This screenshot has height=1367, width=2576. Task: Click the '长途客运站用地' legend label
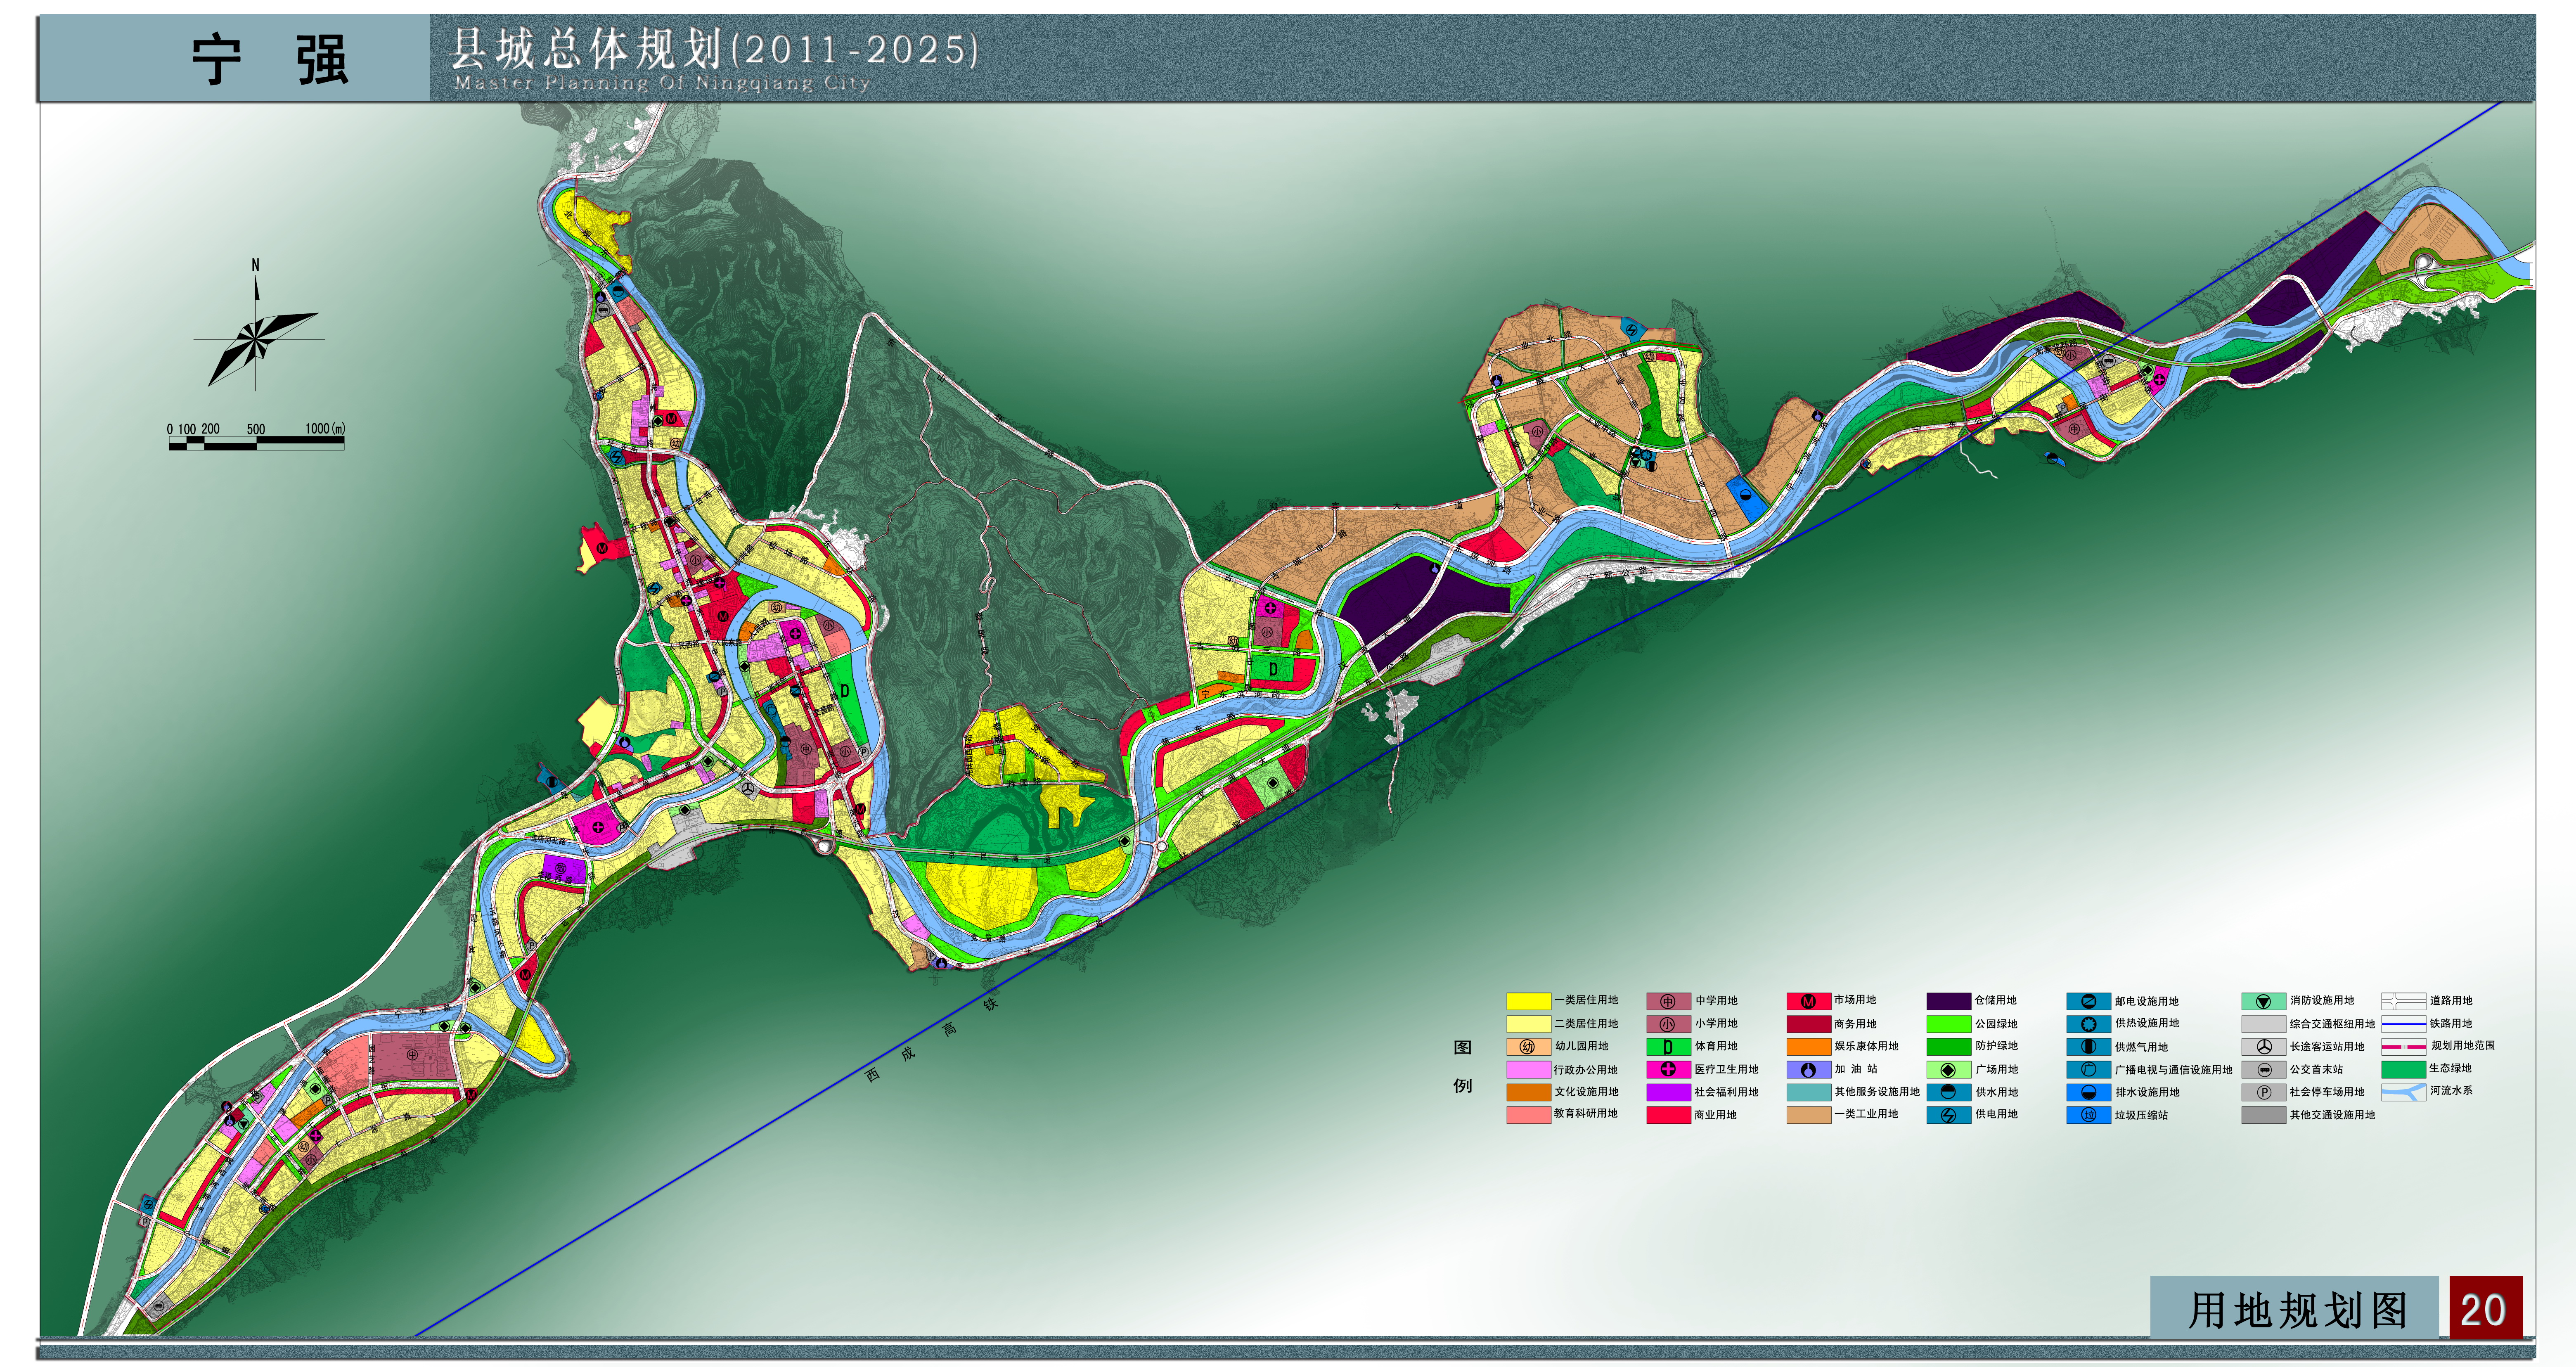click(2327, 1047)
